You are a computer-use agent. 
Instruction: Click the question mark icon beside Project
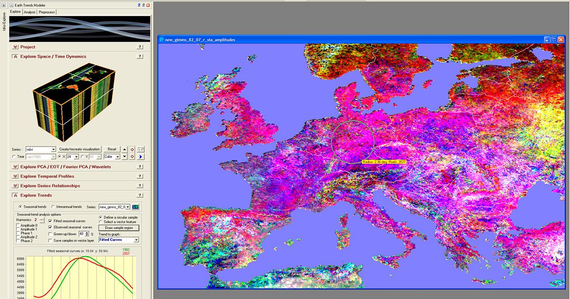140,47
